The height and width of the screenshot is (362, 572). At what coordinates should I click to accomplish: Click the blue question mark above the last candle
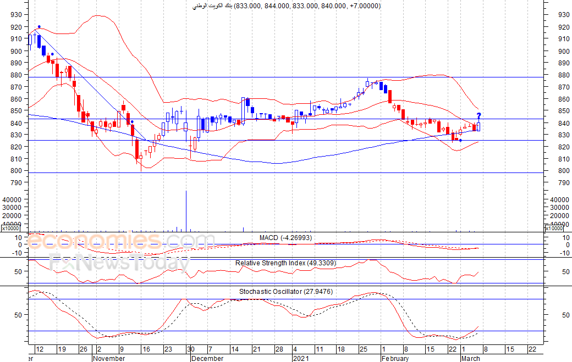479,116
